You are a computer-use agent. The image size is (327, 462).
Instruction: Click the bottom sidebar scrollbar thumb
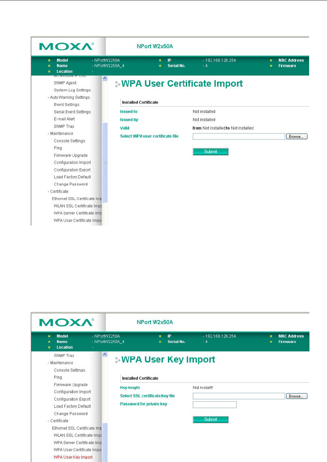coord(105,442)
